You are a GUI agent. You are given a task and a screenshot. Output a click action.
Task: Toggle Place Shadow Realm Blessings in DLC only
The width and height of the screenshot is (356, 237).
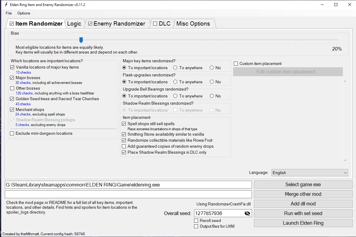click(x=124, y=152)
